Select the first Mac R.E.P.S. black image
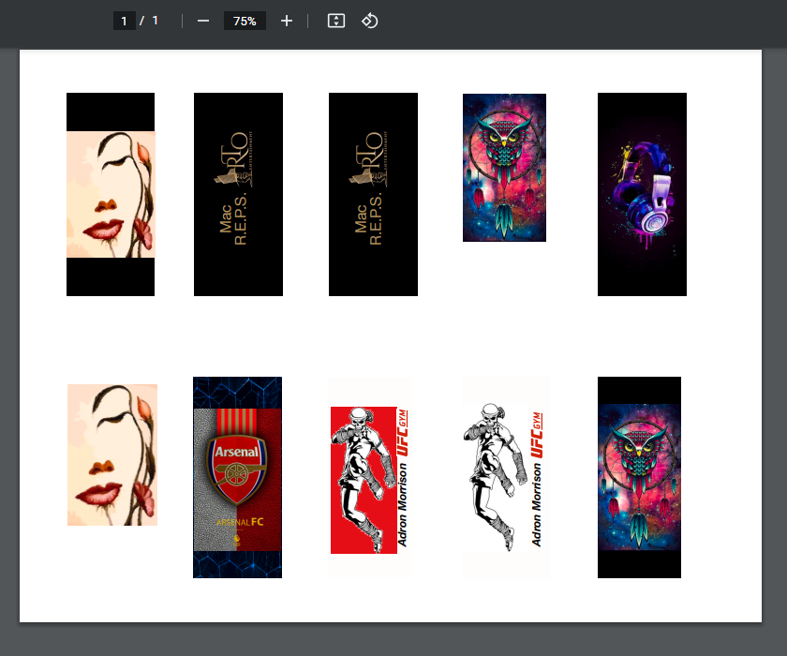787x656 pixels. click(x=238, y=194)
